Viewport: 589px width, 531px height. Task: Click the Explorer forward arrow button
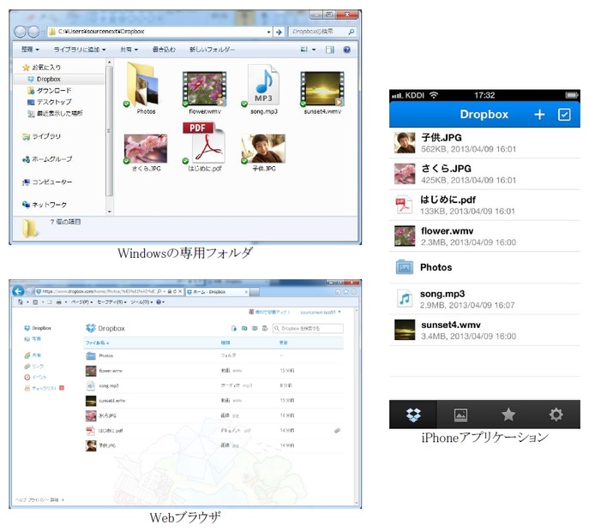pos(33,32)
